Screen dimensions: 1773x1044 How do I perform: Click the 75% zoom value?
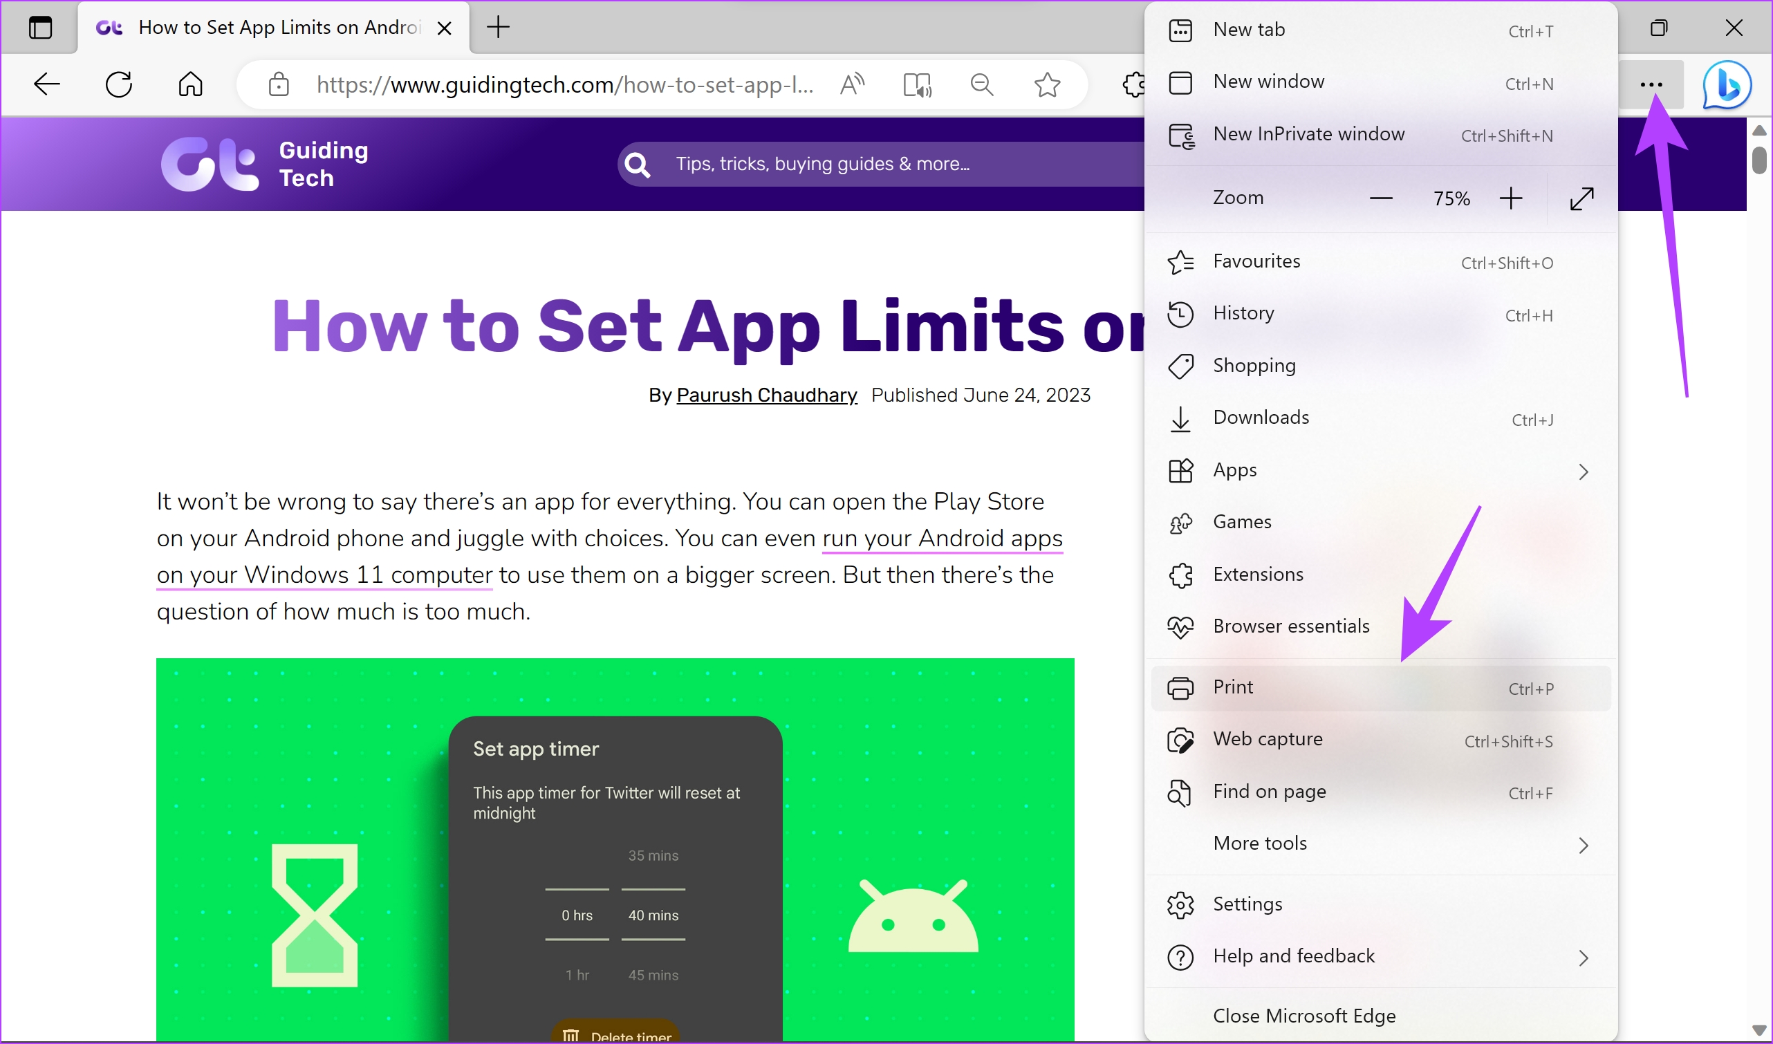click(1451, 199)
